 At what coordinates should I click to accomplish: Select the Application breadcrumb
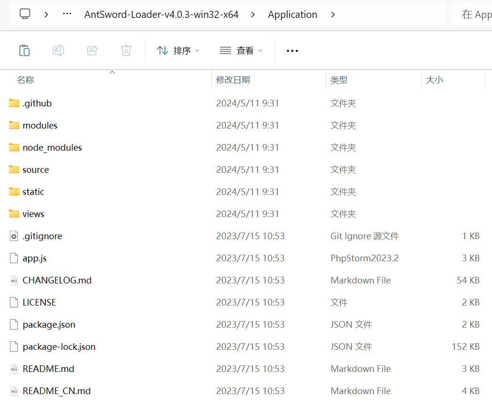(x=292, y=15)
